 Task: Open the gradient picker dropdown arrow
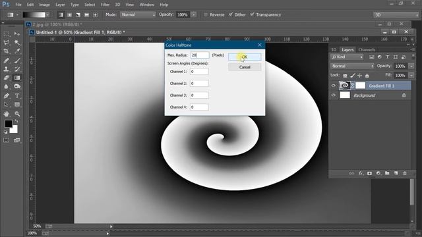pos(47,14)
